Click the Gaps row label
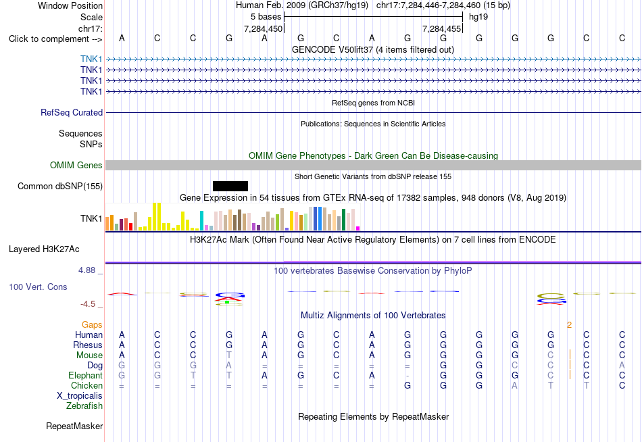The height and width of the screenshot is (442, 642). [92, 325]
